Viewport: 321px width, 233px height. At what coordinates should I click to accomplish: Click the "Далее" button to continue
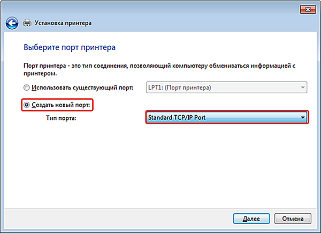(251, 219)
